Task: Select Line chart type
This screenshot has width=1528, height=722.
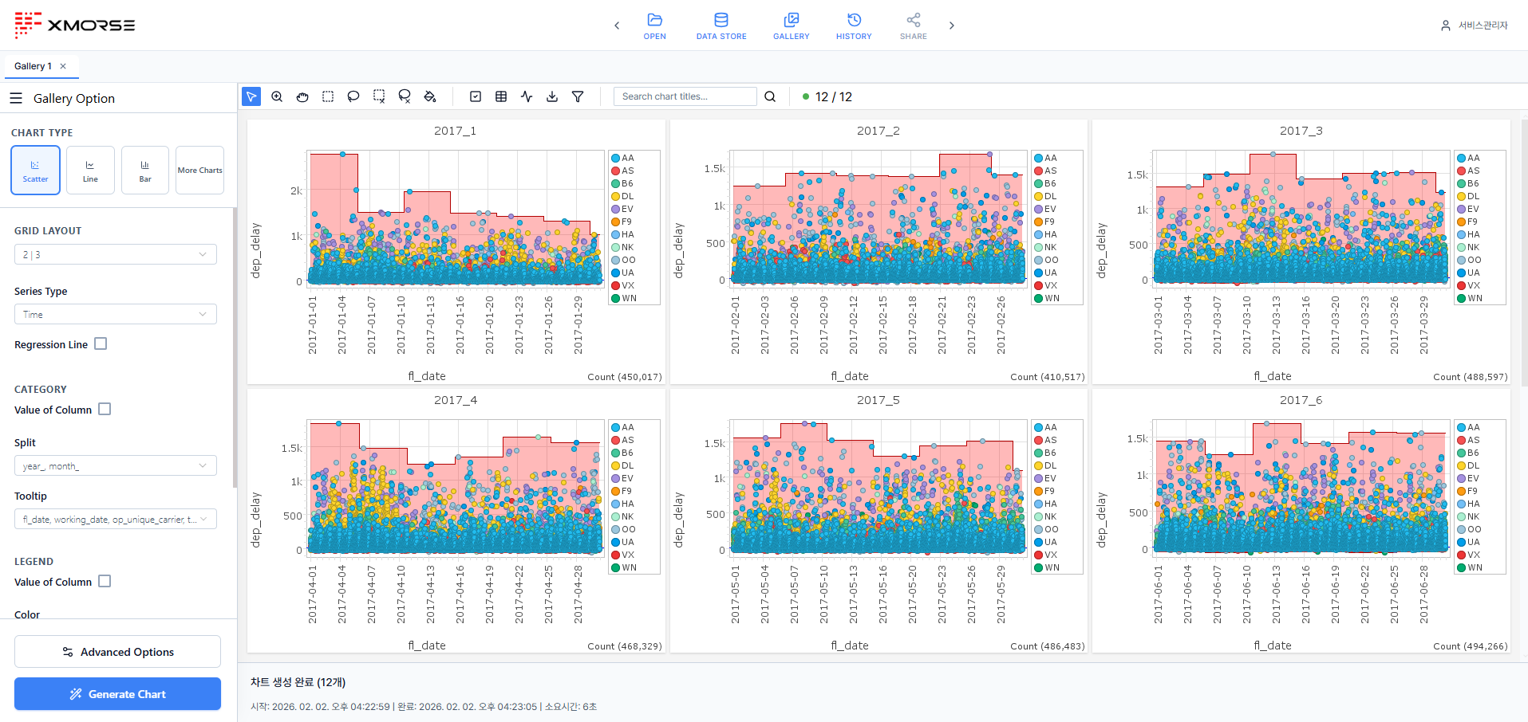Action: [x=90, y=170]
